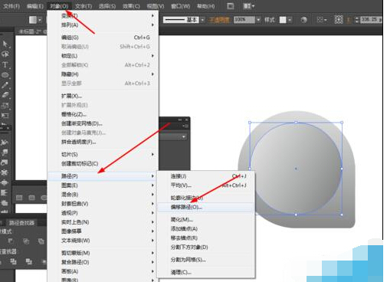
Task: Select the Lasso tool
Action: (x=5, y=54)
